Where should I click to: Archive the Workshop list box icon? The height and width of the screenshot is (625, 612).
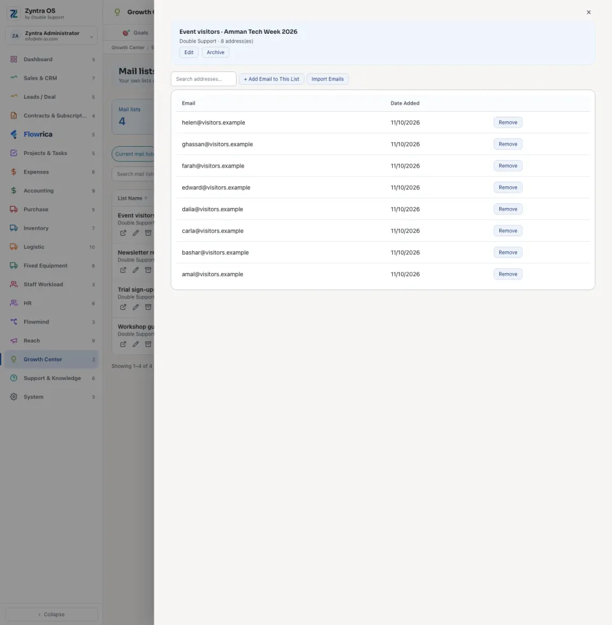[x=148, y=344]
